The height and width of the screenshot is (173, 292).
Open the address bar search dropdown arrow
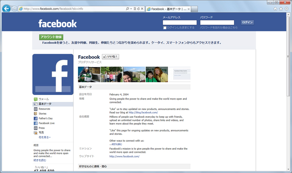[x=131, y=9]
